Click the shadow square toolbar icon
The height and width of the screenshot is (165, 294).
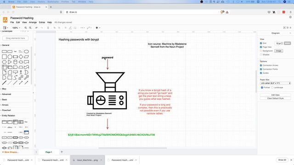[75, 27]
